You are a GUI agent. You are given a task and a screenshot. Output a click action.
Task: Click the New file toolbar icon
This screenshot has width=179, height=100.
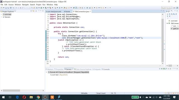[2, 8]
